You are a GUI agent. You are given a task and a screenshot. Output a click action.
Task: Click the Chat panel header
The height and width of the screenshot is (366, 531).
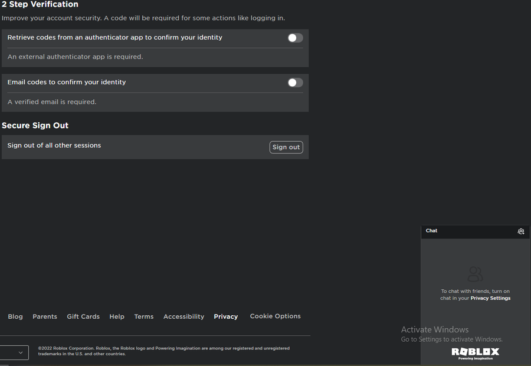(x=475, y=232)
